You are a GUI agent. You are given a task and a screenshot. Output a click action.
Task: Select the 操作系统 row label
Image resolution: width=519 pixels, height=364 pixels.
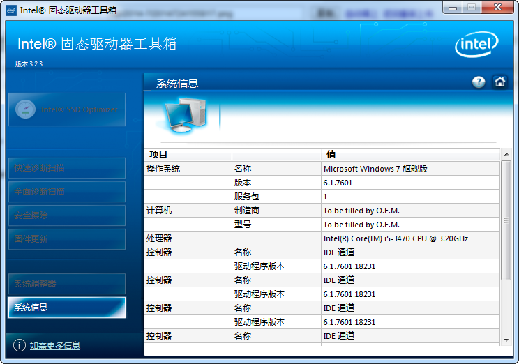[x=163, y=169]
